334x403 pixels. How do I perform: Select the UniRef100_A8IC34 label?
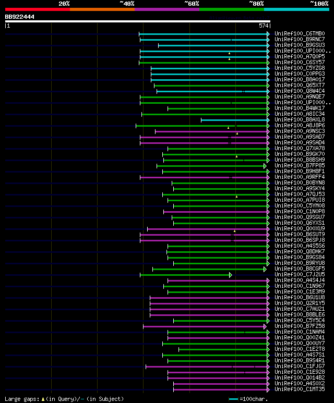300,114
